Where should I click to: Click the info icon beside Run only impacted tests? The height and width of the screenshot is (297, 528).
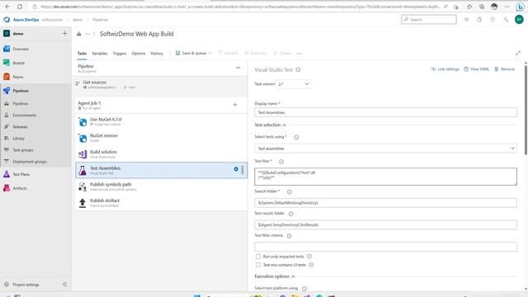309,257
